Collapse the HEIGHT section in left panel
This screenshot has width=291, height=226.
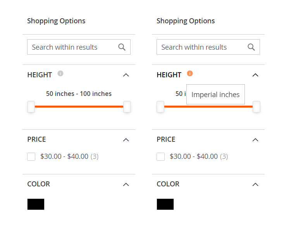click(126, 75)
